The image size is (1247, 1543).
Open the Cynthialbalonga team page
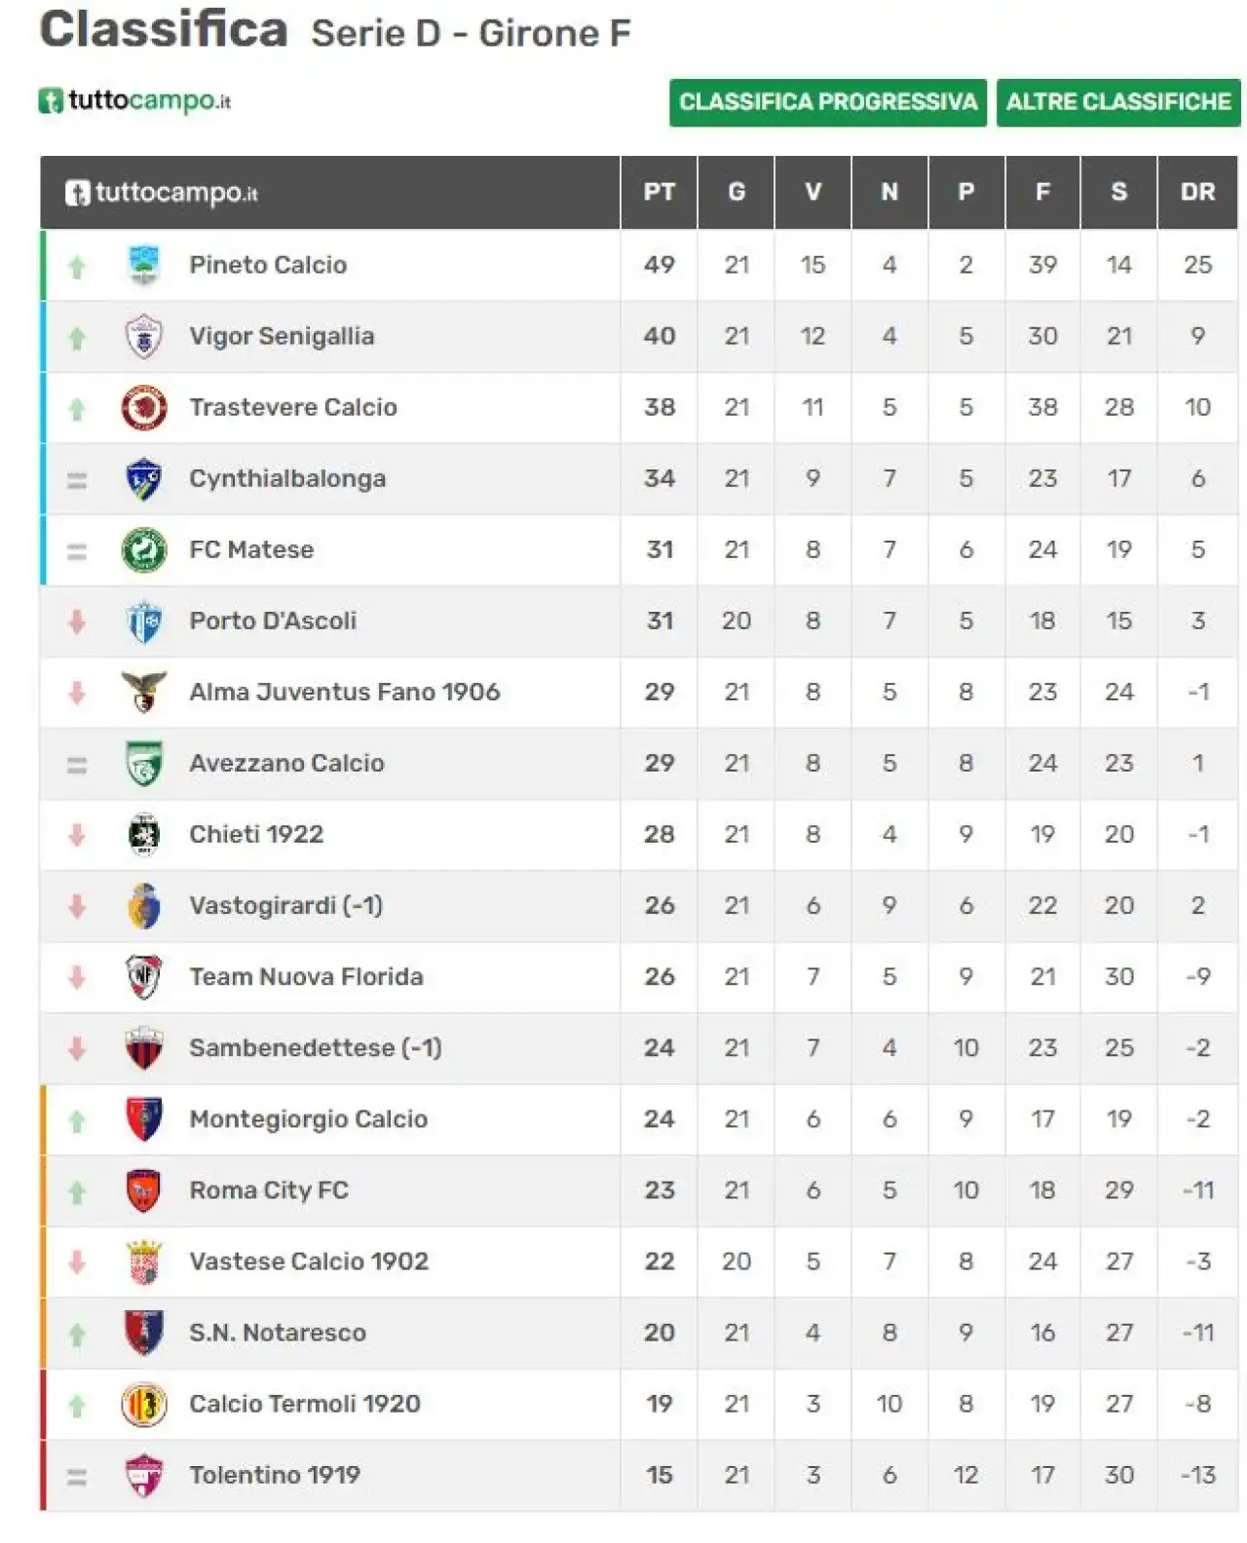[287, 478]
